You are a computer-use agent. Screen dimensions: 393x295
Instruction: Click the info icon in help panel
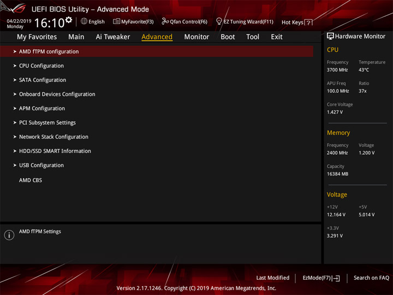coord(9,235)
